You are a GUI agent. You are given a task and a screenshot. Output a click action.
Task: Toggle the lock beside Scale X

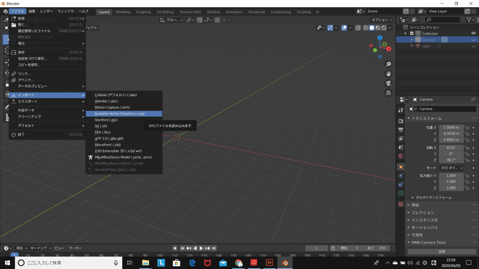[467, 176]
